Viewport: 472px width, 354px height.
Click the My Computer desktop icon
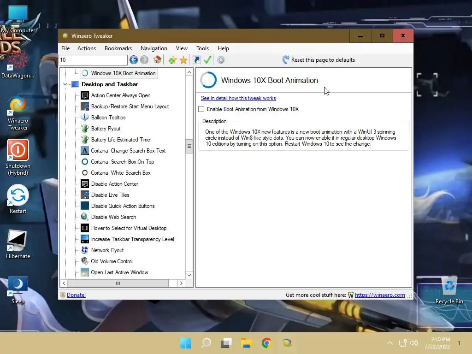point(18,19)
